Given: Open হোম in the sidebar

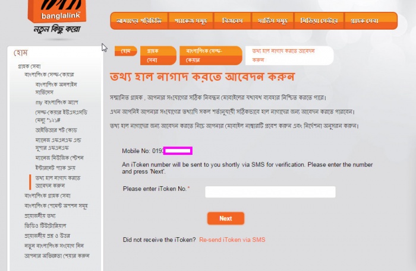Looking at the screenshot, I should (21, 53).
